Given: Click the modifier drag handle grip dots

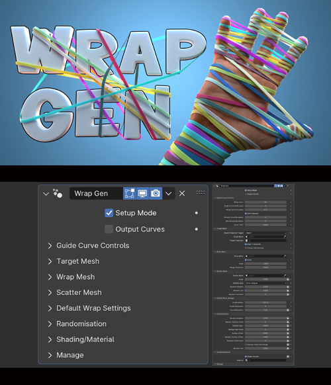Looking at the screenshot, I should (x=201, y=192).
